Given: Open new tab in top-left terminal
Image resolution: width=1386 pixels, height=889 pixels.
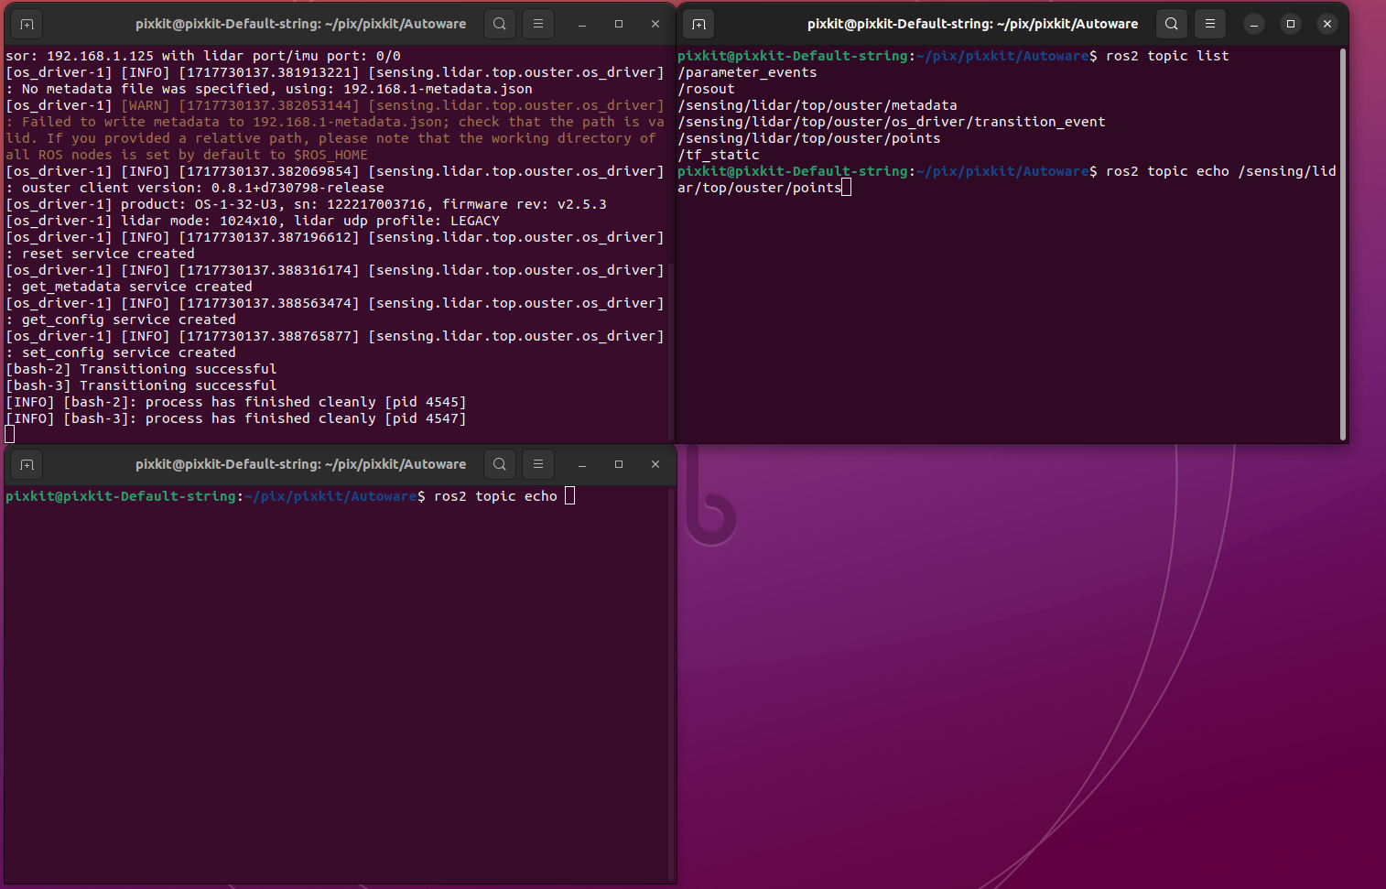Looking at the screenshot, I should (x=27, y=24).
